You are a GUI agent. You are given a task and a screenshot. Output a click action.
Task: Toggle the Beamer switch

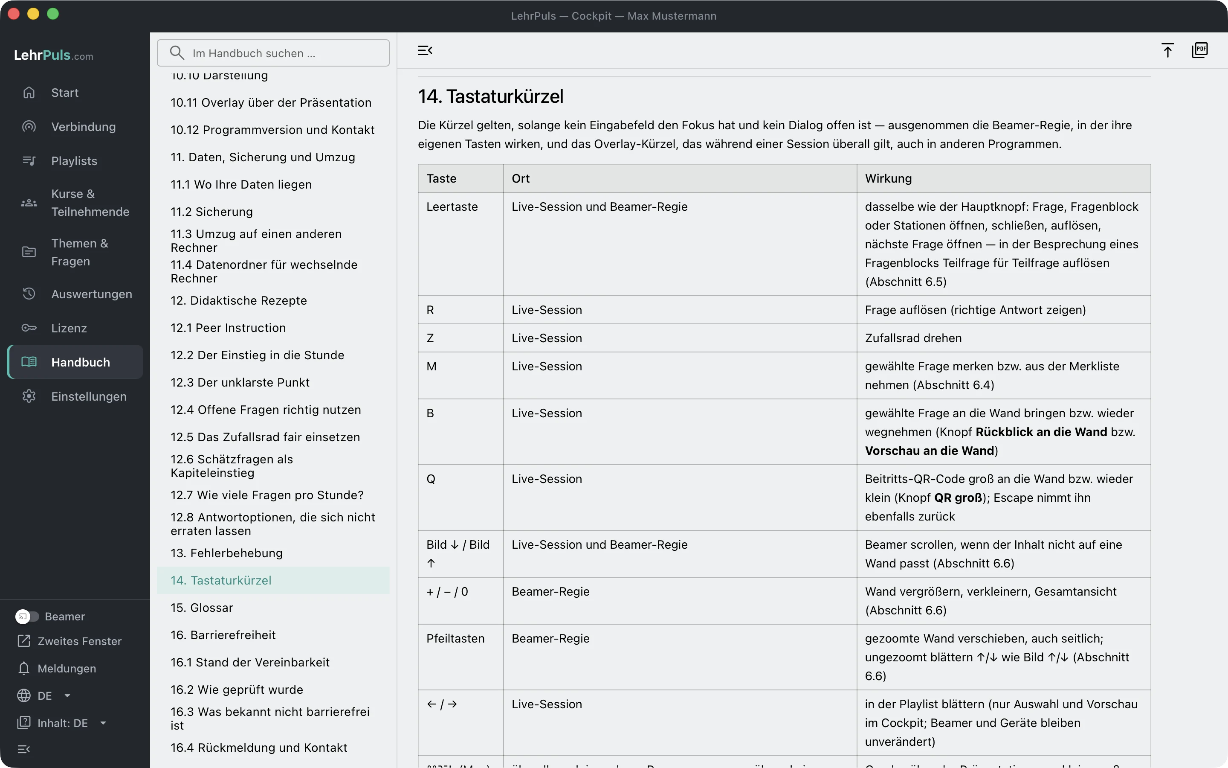[x=27, y=616]
